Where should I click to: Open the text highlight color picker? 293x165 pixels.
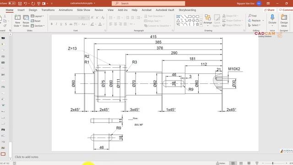93,24
